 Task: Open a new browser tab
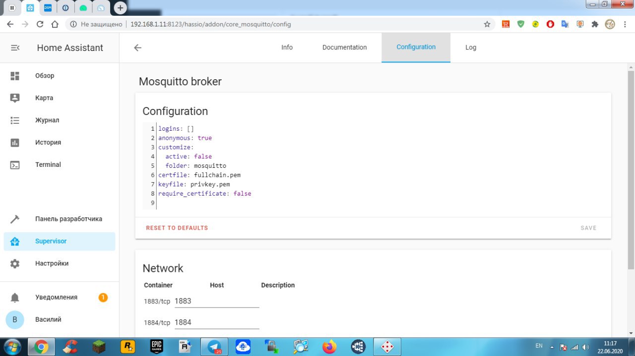(x=120, y=8)
